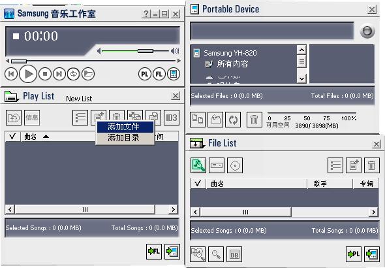Click the list view icon in File List toolbar
385x268 pixels.
(335, 165)
